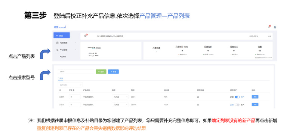Screen dimensions: 299x135
Task: Focus the 权重 input in the 2ZS-6E row
Action: pyautogui.click(x=75, y=104)
